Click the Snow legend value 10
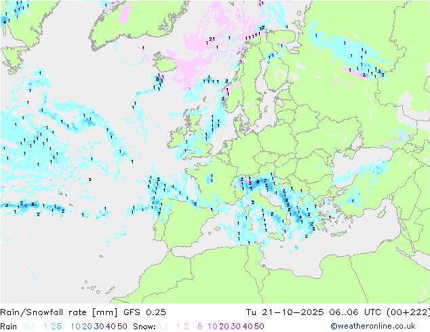Viewport: 430px width, 332px height. pyautogui.click(x=212, y=327)
